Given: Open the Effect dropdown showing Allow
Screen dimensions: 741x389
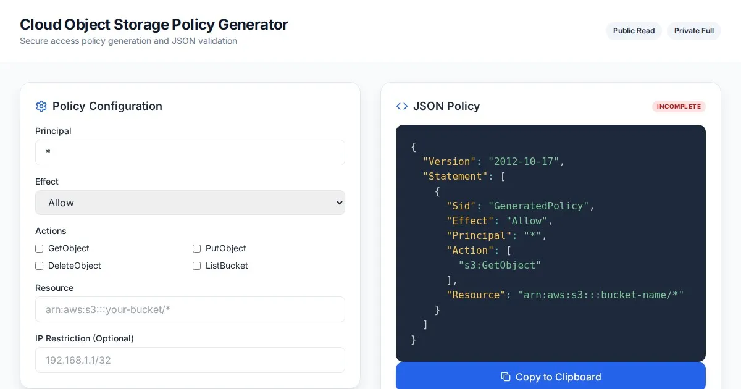Looking at the screenshot, I should coord(190,203).
